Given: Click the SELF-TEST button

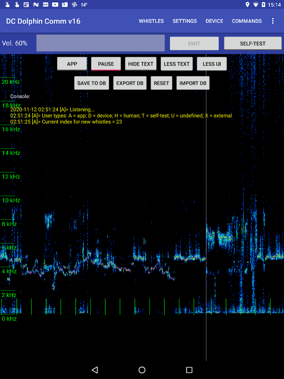Looking at the screenshot, I should 253,44.
